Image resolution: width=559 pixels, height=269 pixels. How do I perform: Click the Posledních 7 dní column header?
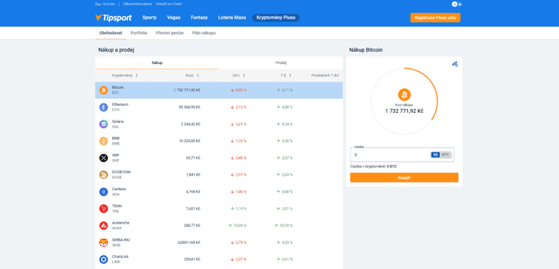coord(325,76)
